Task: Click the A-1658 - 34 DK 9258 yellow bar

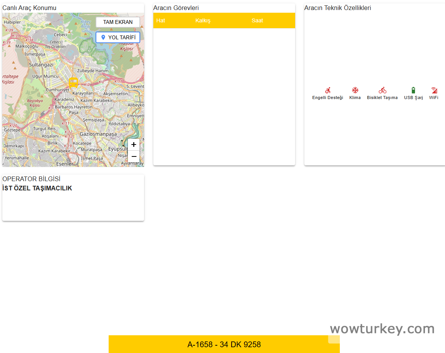Action: coord(224,344)
